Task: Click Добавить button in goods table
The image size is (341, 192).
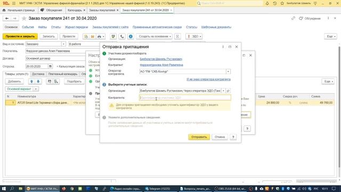Action: tap(14, 82)
